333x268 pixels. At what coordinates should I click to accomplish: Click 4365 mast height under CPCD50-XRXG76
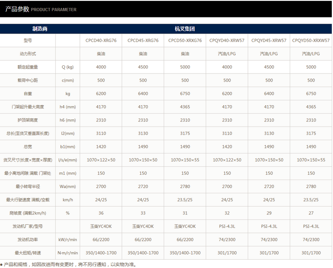point(185,107)
